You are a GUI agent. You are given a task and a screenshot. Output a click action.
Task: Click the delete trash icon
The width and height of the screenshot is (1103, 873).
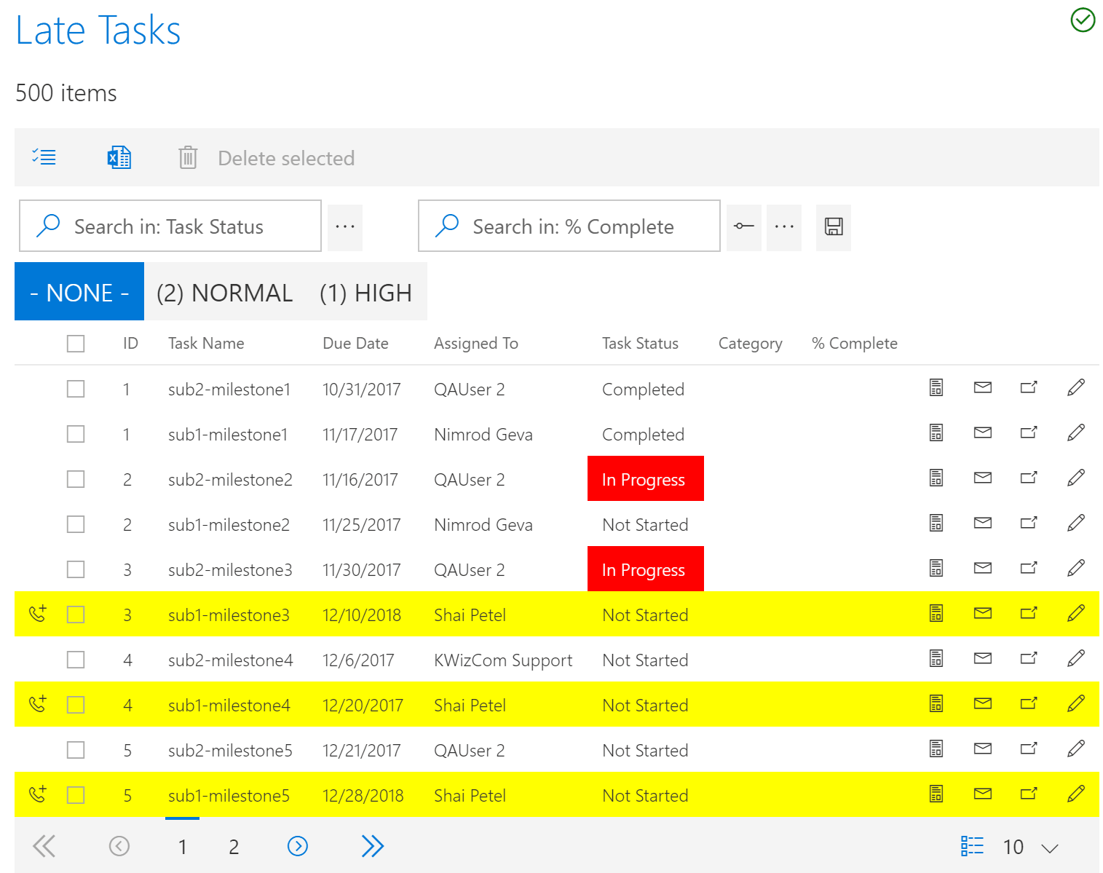point(188,157)
